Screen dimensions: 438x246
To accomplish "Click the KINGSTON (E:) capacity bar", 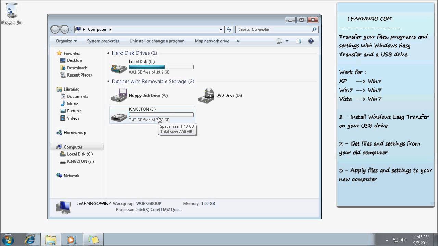I will pyautogui.click(x=161, y=115).
